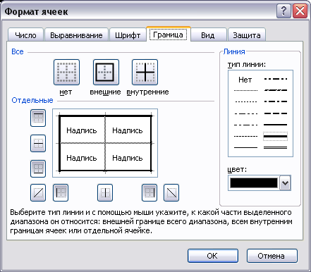The height and width of the screenshot is (272, 311).
Task: Confirm with the OK button
Action: (213, 256)
